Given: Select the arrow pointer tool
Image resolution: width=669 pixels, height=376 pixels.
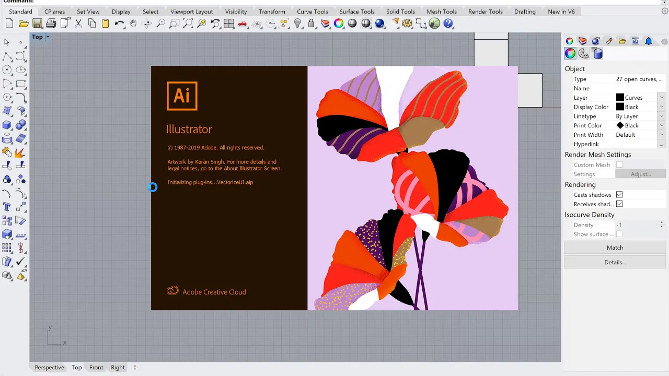Looking at the screenshot, I should pyautogui.click(x=7, y=42).
